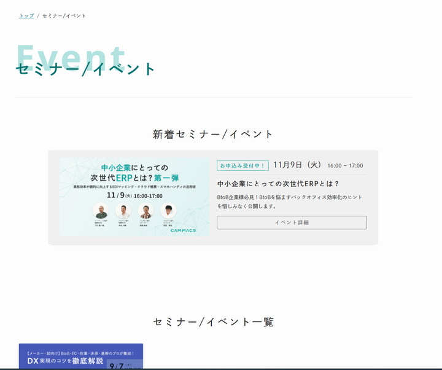
Task: Click the 新着セミナー/イベント heading
Action: click(213, 134)
